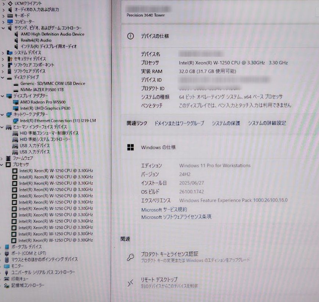The width and height of the screenshot is (319, 302).
Task: Select Generic- SD/MMC CRW USB Device
Action: (x=53, y=84)
